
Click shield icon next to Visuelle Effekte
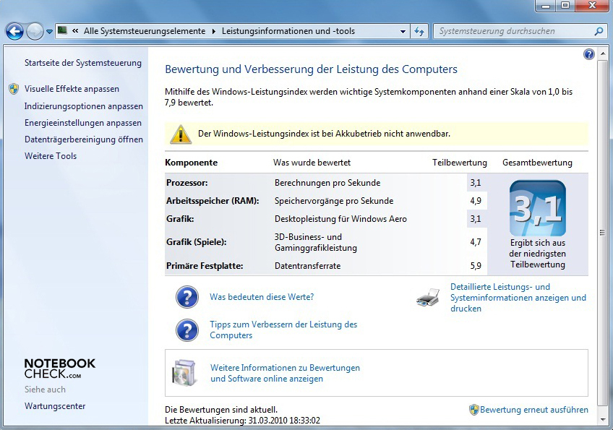click(x=14, y=89)
